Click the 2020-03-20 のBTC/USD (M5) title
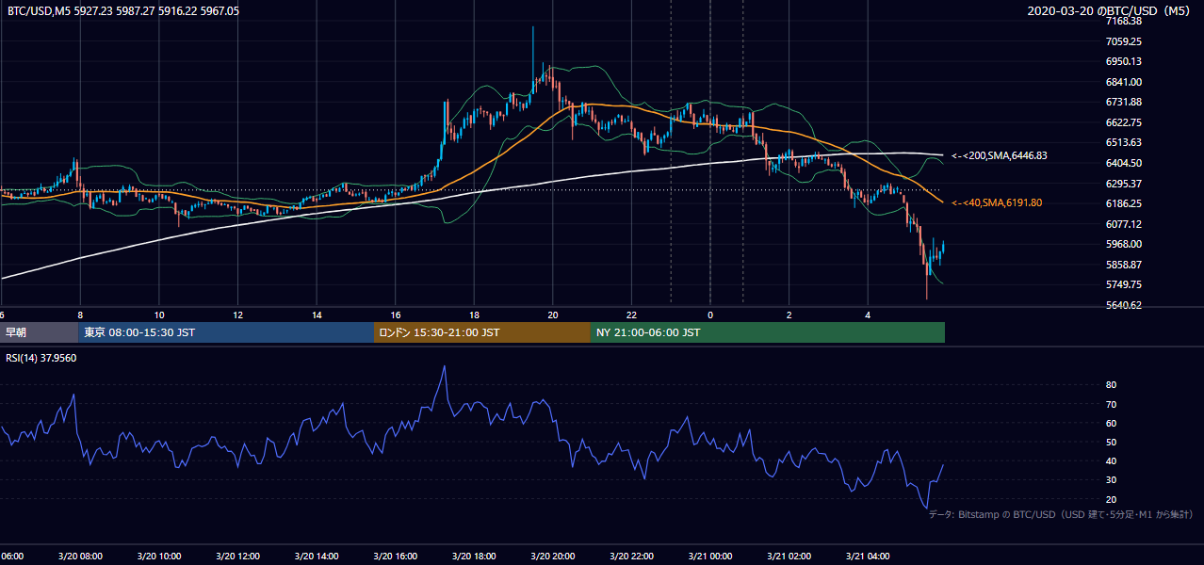1204x565 pixels. [1111, 10]
